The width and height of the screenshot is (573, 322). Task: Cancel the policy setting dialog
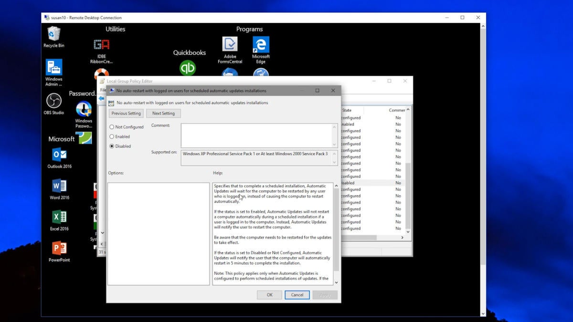pyautogui.click(x=297, y=295)
